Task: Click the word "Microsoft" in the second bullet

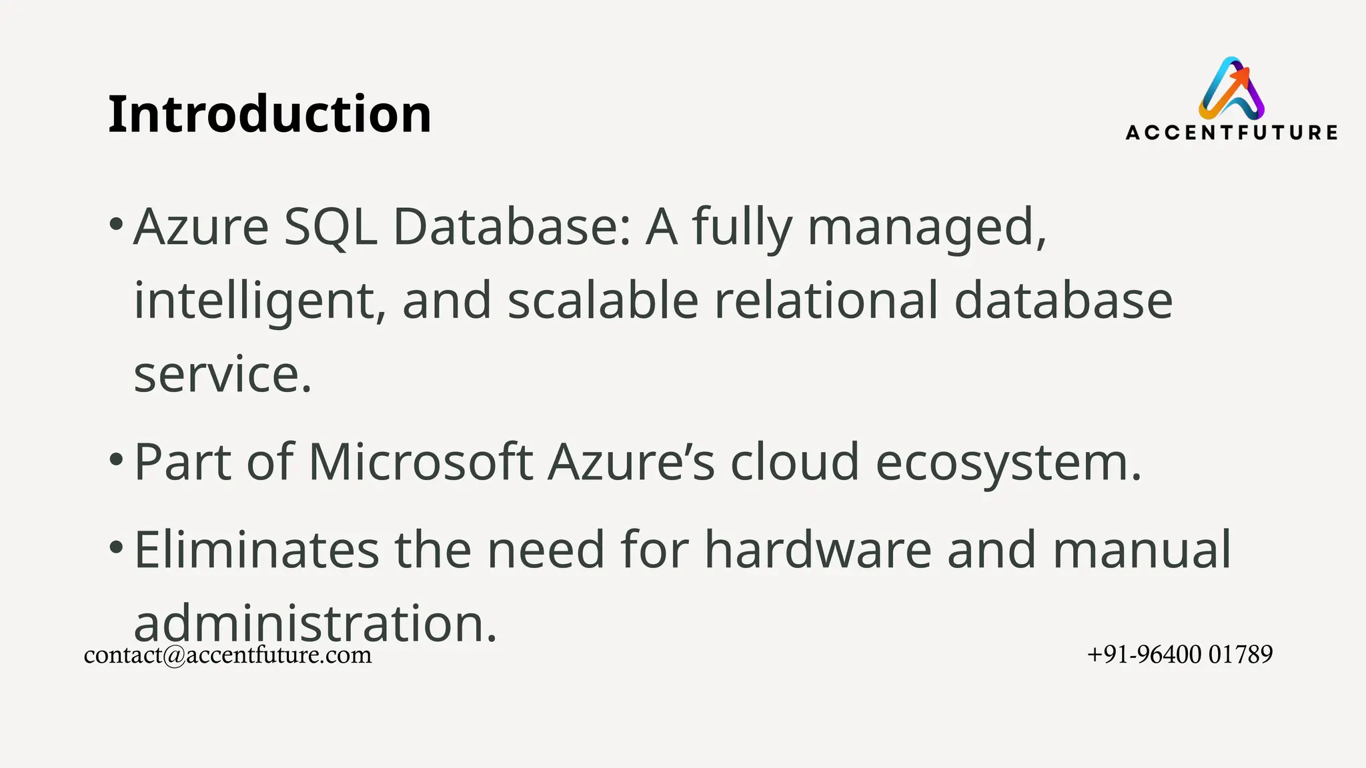Action: (x=420, y=461)
